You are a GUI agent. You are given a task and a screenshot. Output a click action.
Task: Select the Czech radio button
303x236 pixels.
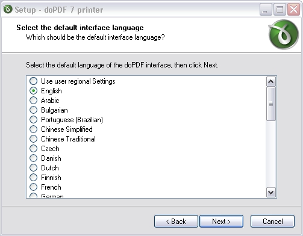pyautogui.click(x=34, y=149)
